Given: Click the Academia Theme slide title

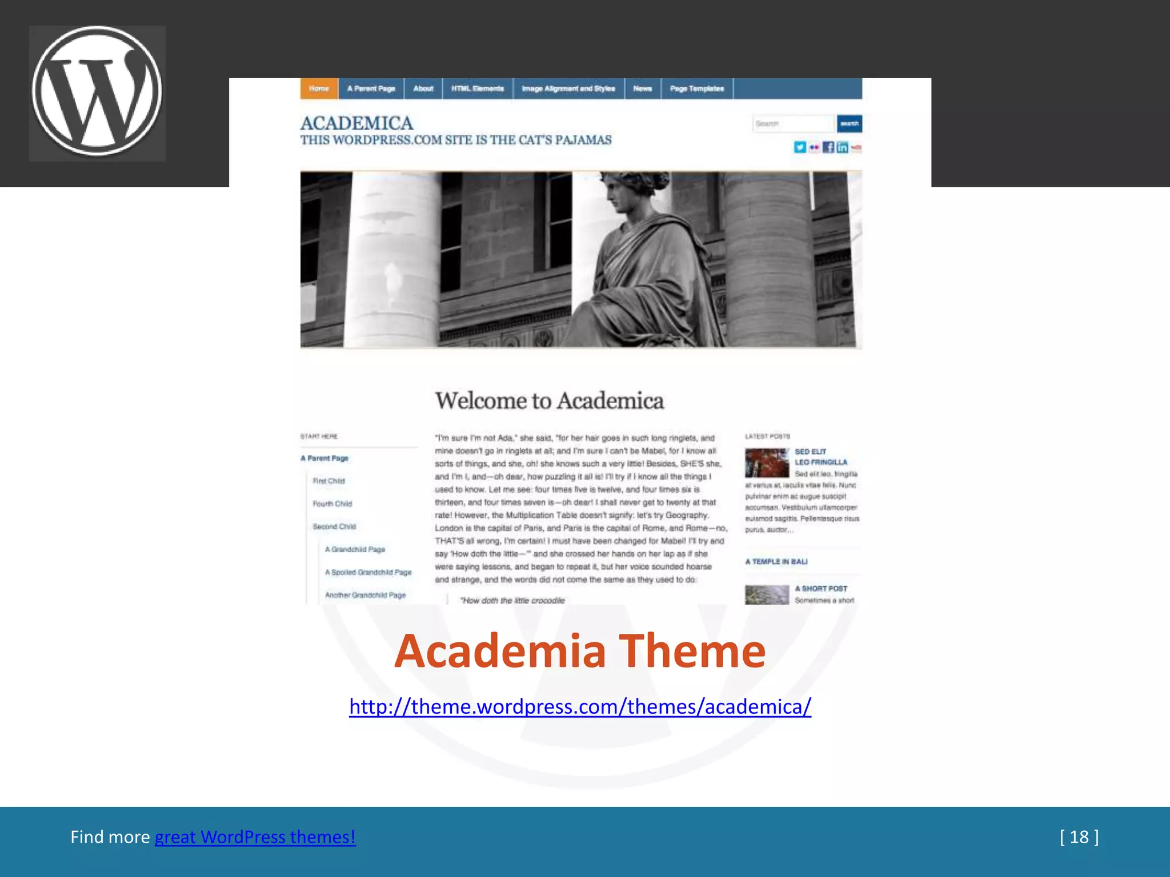Looking at the screenshot, I should [x=580, y=650].
